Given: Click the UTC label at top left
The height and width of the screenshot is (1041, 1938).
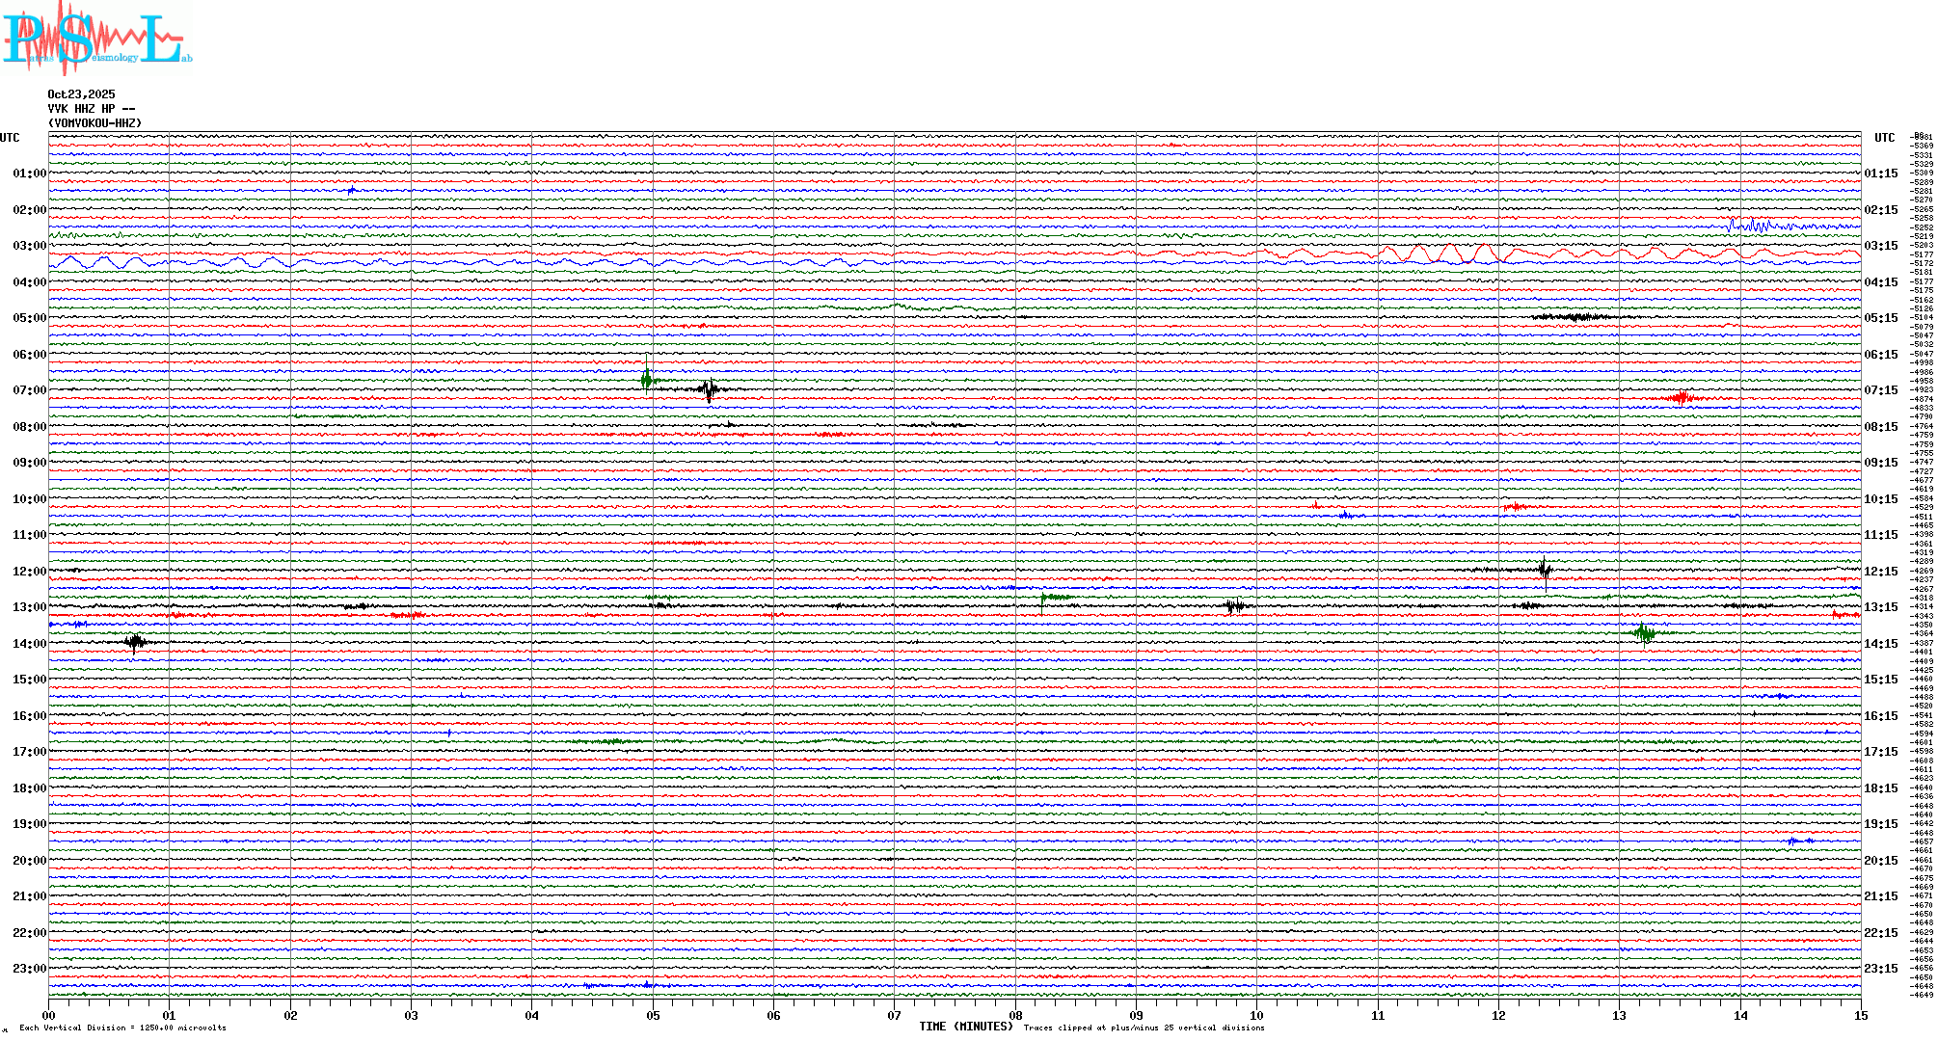Looking at the screenshot, I should pos(10,138).
